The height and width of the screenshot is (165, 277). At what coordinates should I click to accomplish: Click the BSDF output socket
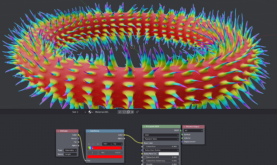coord(181,130)
